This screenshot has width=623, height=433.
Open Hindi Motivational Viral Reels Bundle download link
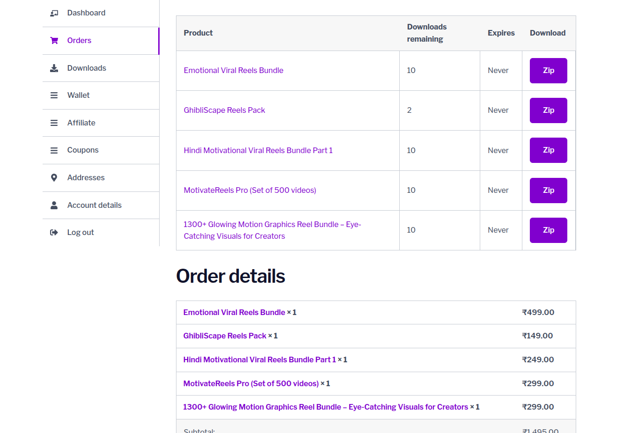(x=258, y=150)
